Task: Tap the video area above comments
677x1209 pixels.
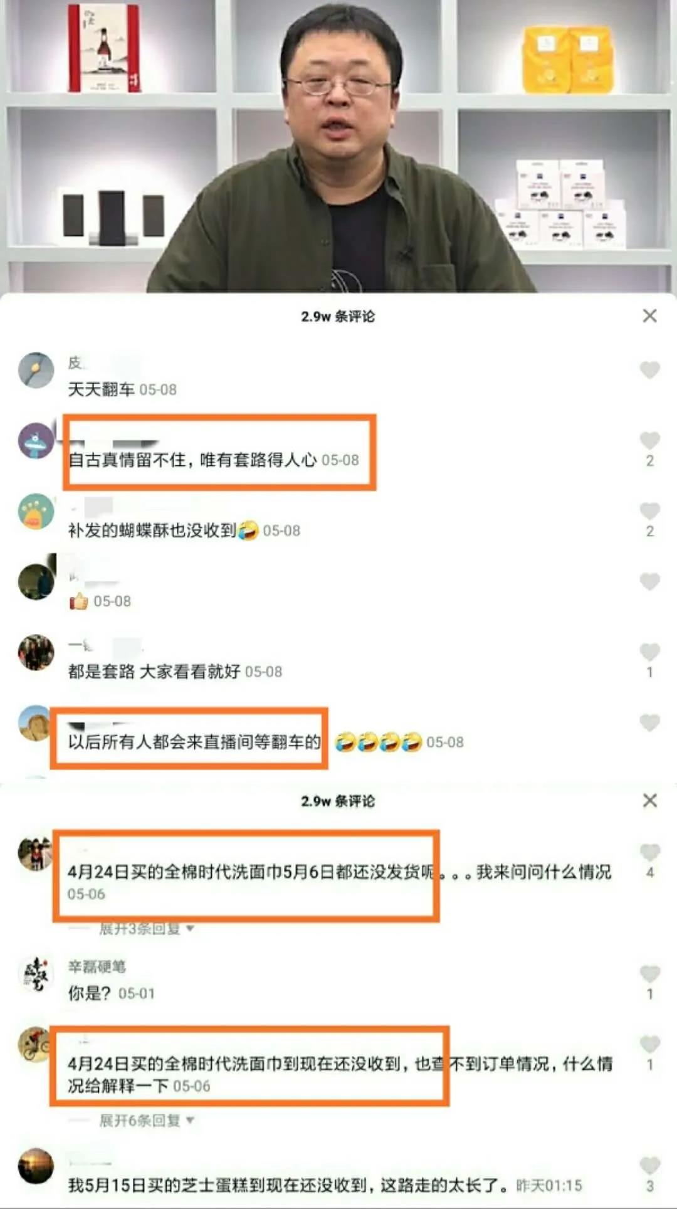Action: (x=338, y=146)
